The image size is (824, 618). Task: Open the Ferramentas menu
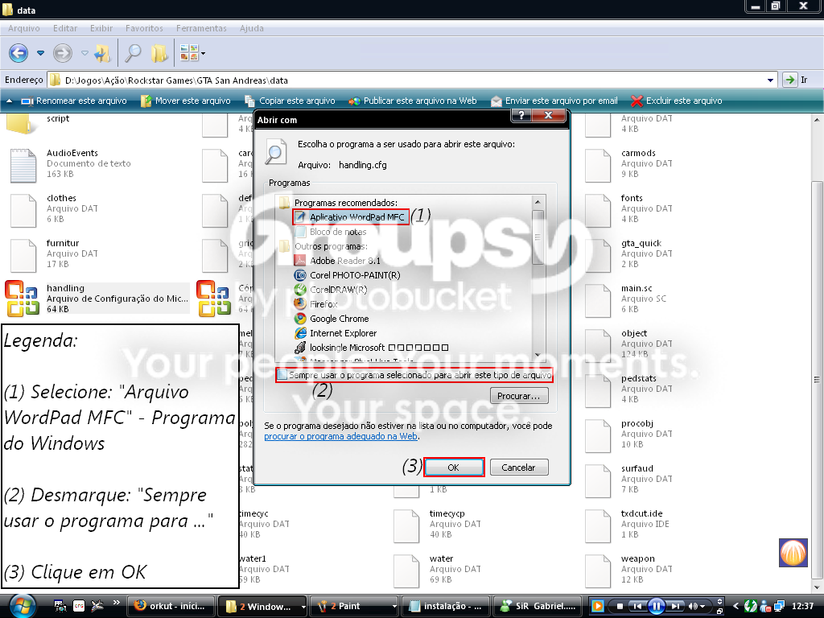pyautogui.click(x=201, y=28)
